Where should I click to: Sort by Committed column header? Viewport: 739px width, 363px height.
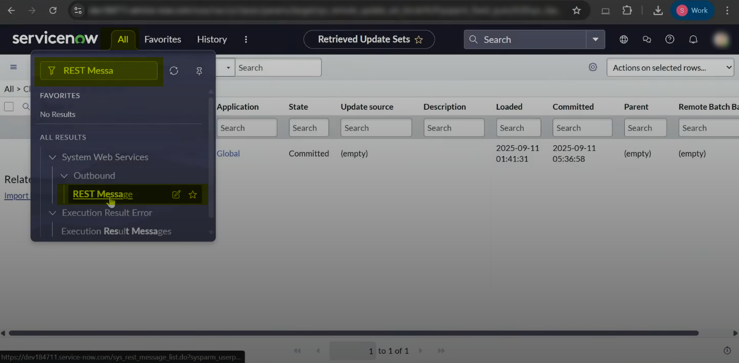(573, 107)
